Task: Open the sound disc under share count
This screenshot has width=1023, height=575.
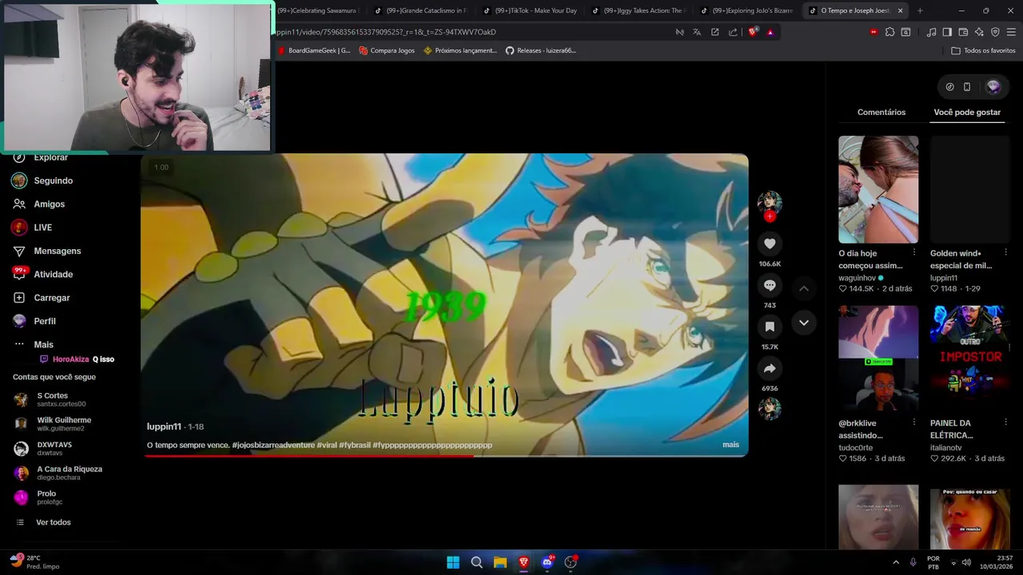Action: tap(770, 408)
